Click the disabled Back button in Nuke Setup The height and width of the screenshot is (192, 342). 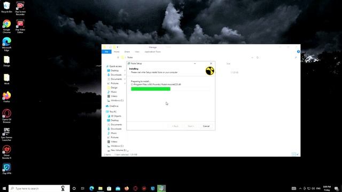click(175, 126)
